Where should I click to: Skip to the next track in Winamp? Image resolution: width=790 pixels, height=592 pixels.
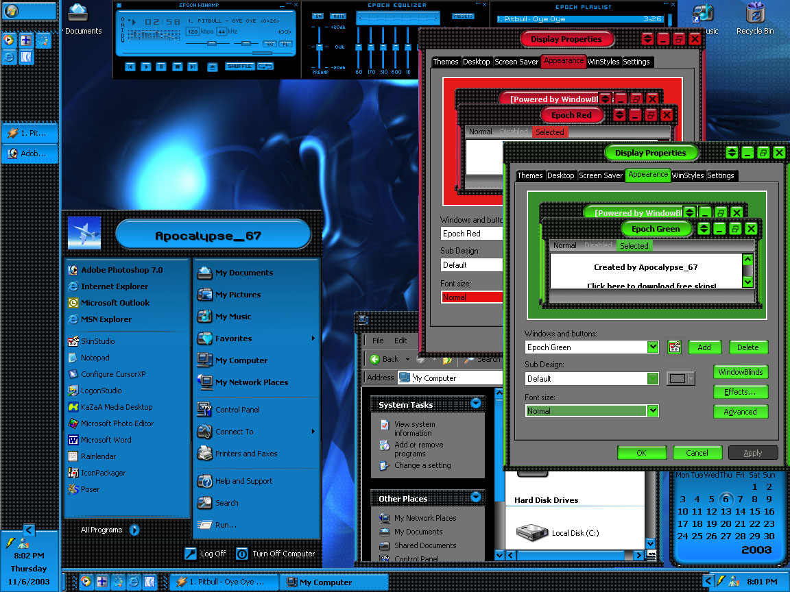[193, 66]
